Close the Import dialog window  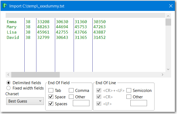tap(171, 6)
